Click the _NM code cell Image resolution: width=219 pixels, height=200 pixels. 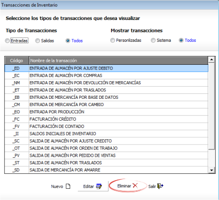[x=17, y=83]
